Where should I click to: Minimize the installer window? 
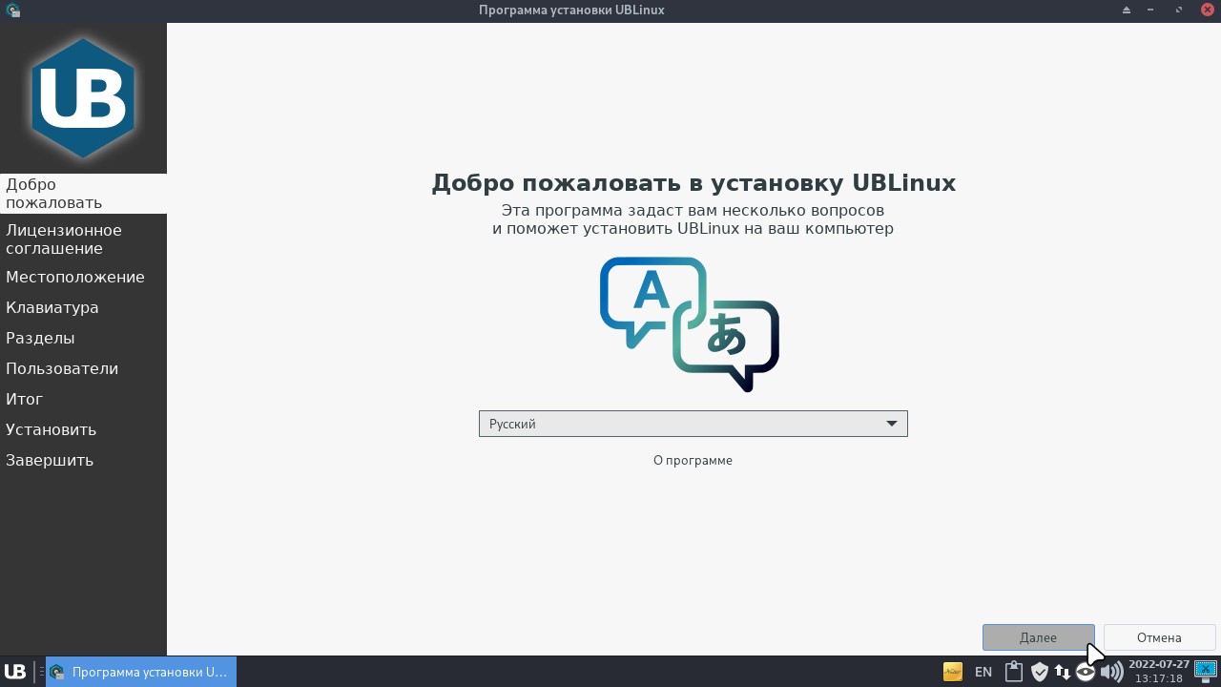(1150, 10)
